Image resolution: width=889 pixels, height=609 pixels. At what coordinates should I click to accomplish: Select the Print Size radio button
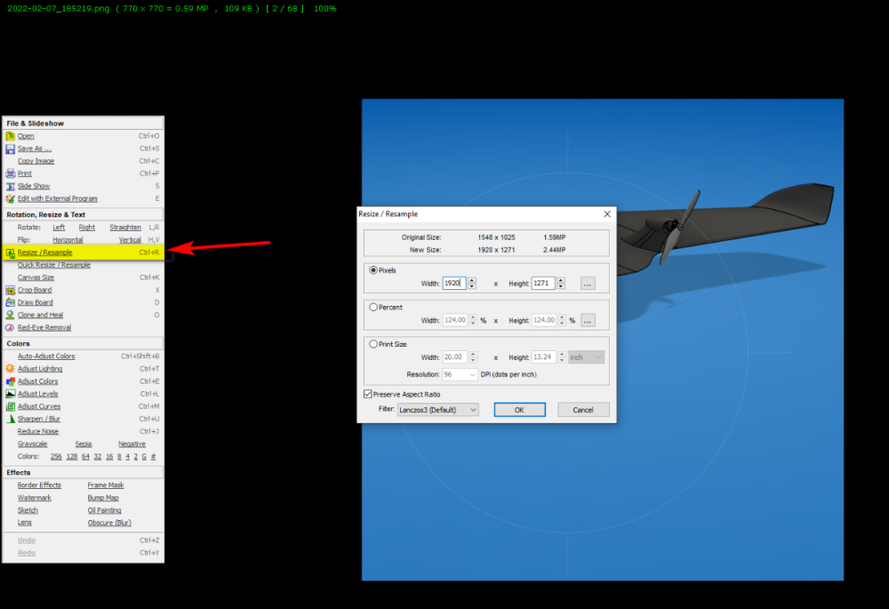373,344
